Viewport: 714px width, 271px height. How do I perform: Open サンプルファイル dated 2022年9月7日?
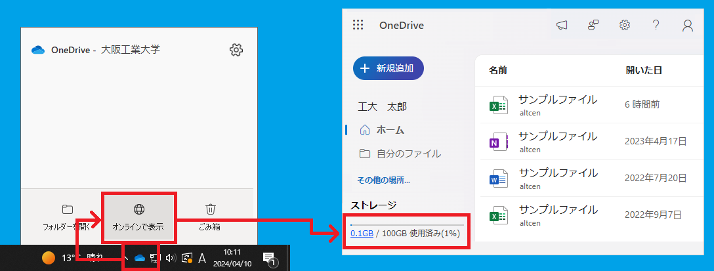558,210
